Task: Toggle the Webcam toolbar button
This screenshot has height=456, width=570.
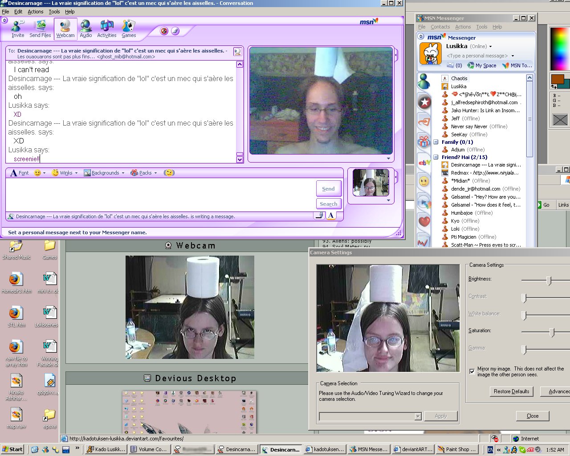Action: (65, 28)
